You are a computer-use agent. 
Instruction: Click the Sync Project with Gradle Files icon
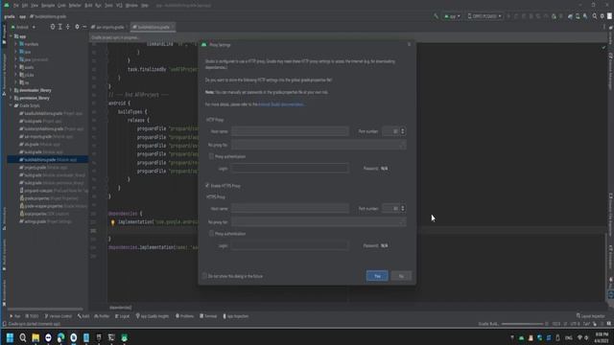(570, 16)
